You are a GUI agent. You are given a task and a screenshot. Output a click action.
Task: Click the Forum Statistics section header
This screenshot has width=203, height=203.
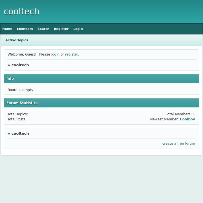click(x=22, y=103)
